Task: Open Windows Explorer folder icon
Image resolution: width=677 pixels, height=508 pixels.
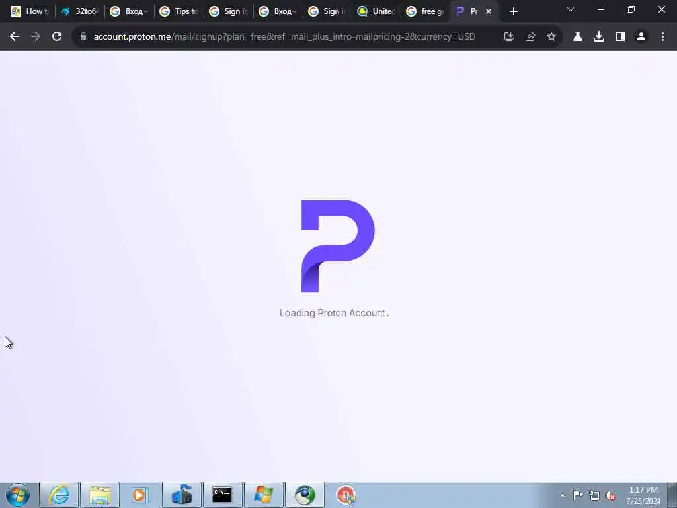Action: click(x=100, y=495)
